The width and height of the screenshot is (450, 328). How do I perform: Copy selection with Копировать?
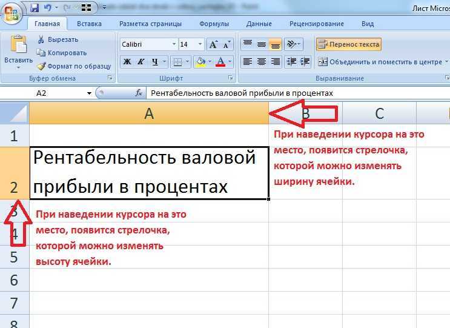tap(61, 53)
